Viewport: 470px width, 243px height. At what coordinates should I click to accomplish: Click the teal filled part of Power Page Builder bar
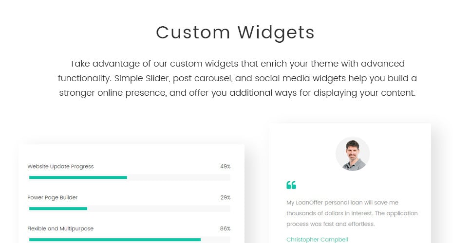(x=58, y=208)
